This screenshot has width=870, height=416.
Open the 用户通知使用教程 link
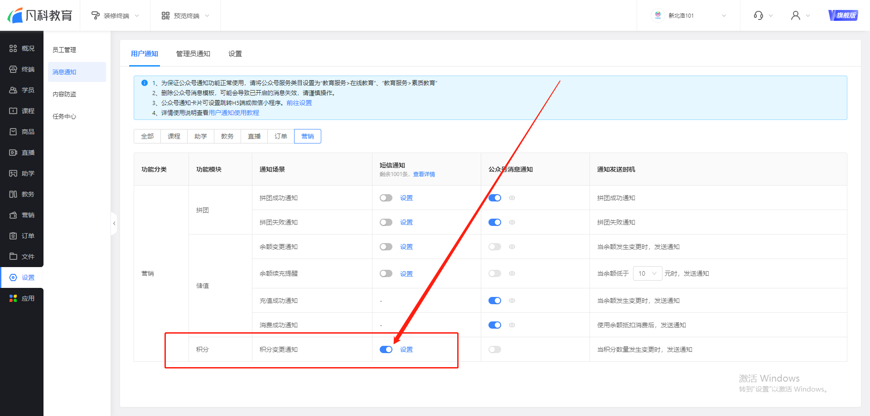pyautogui.click(x=234, y=113)
